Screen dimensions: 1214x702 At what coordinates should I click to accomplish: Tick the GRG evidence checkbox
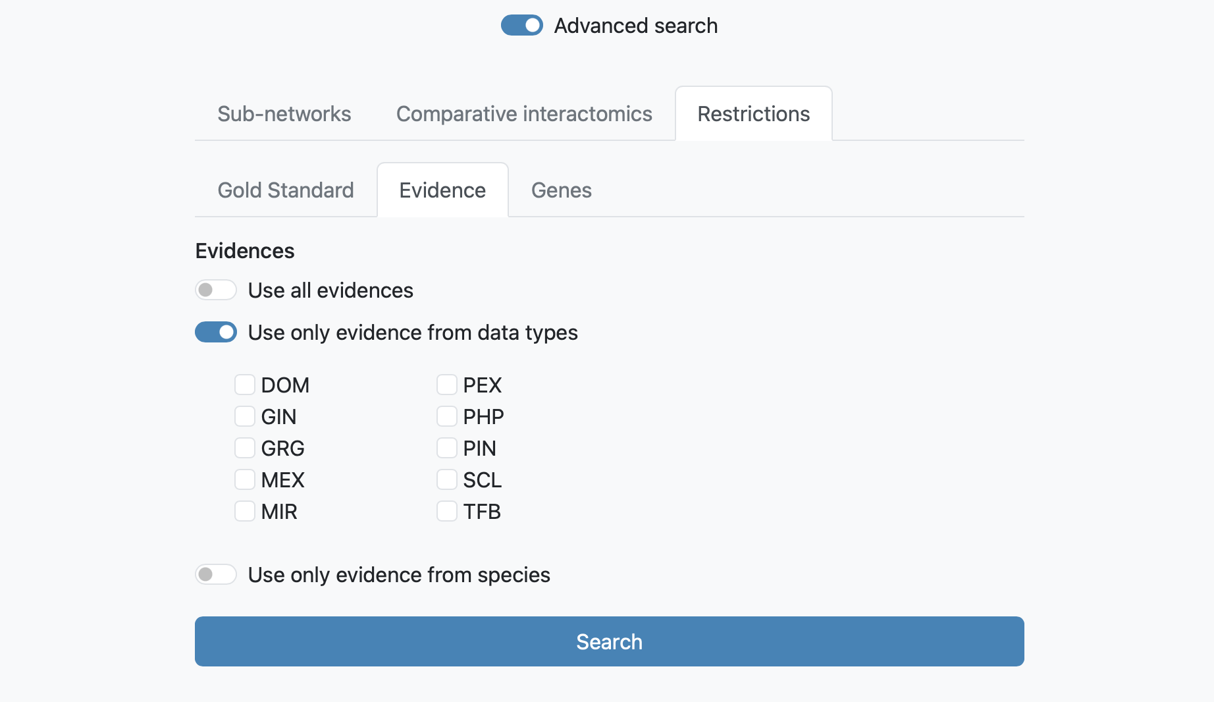point(245,448)
